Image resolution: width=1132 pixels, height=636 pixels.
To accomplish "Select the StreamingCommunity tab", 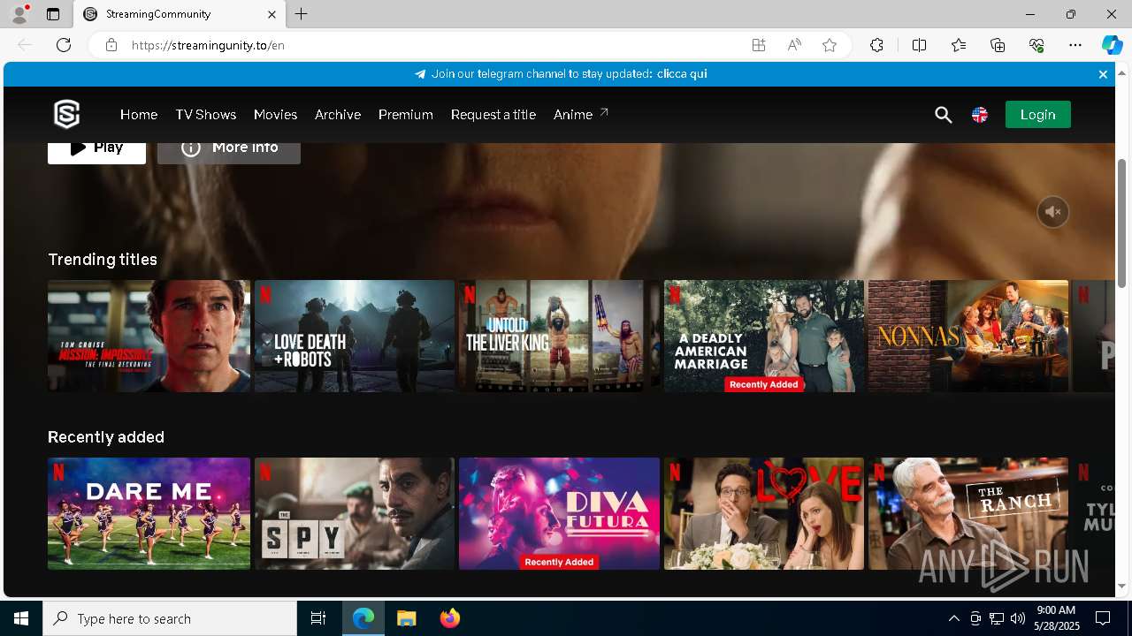I will (179, 14).
